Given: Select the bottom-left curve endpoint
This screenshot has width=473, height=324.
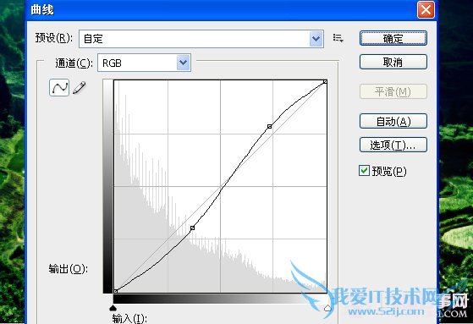Looking at the screenshot, I should (116, 291).
